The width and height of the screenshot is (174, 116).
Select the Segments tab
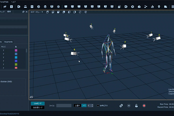[x=8, y=42]
